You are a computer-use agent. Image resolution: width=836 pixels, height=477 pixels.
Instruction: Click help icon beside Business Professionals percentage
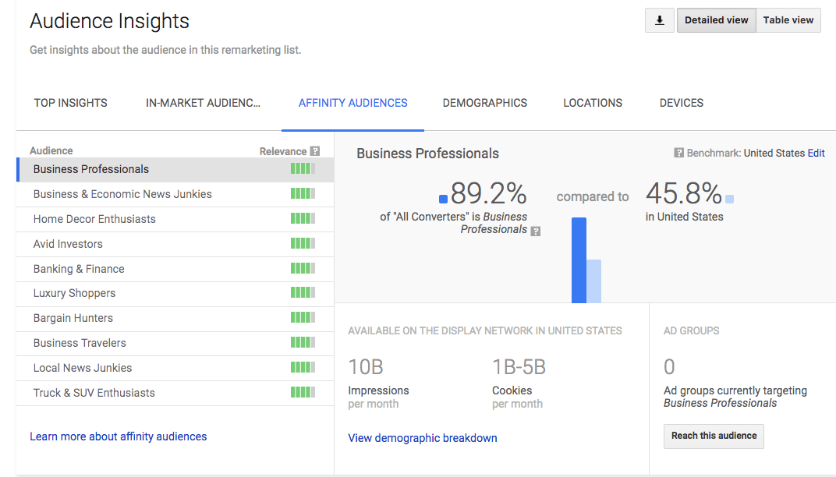click(534, 229)
